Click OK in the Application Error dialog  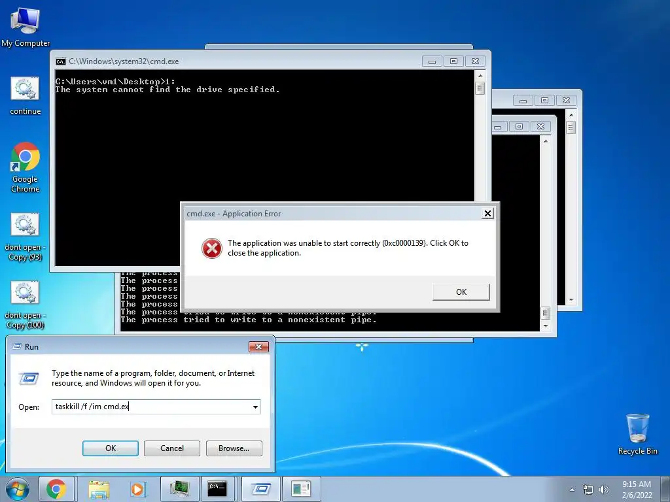click(461, 292)
